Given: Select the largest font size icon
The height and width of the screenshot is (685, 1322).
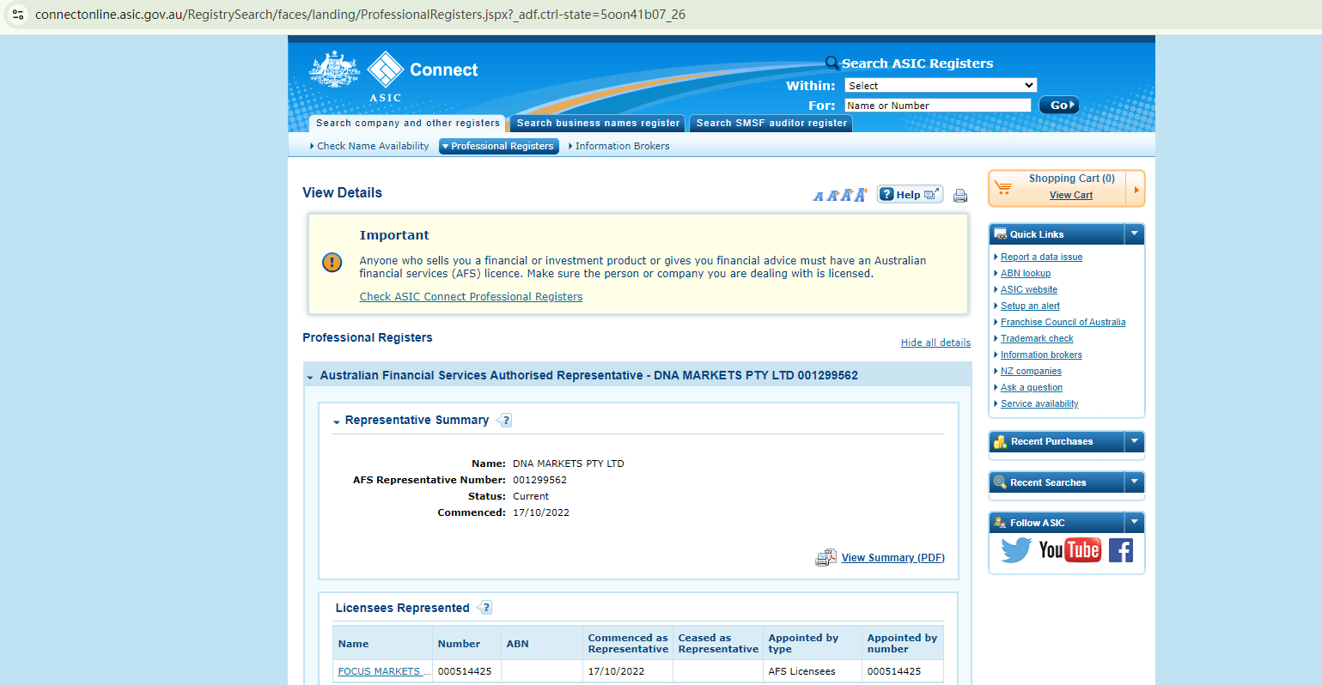Looking at the screenshot, I should click(861, 194).
